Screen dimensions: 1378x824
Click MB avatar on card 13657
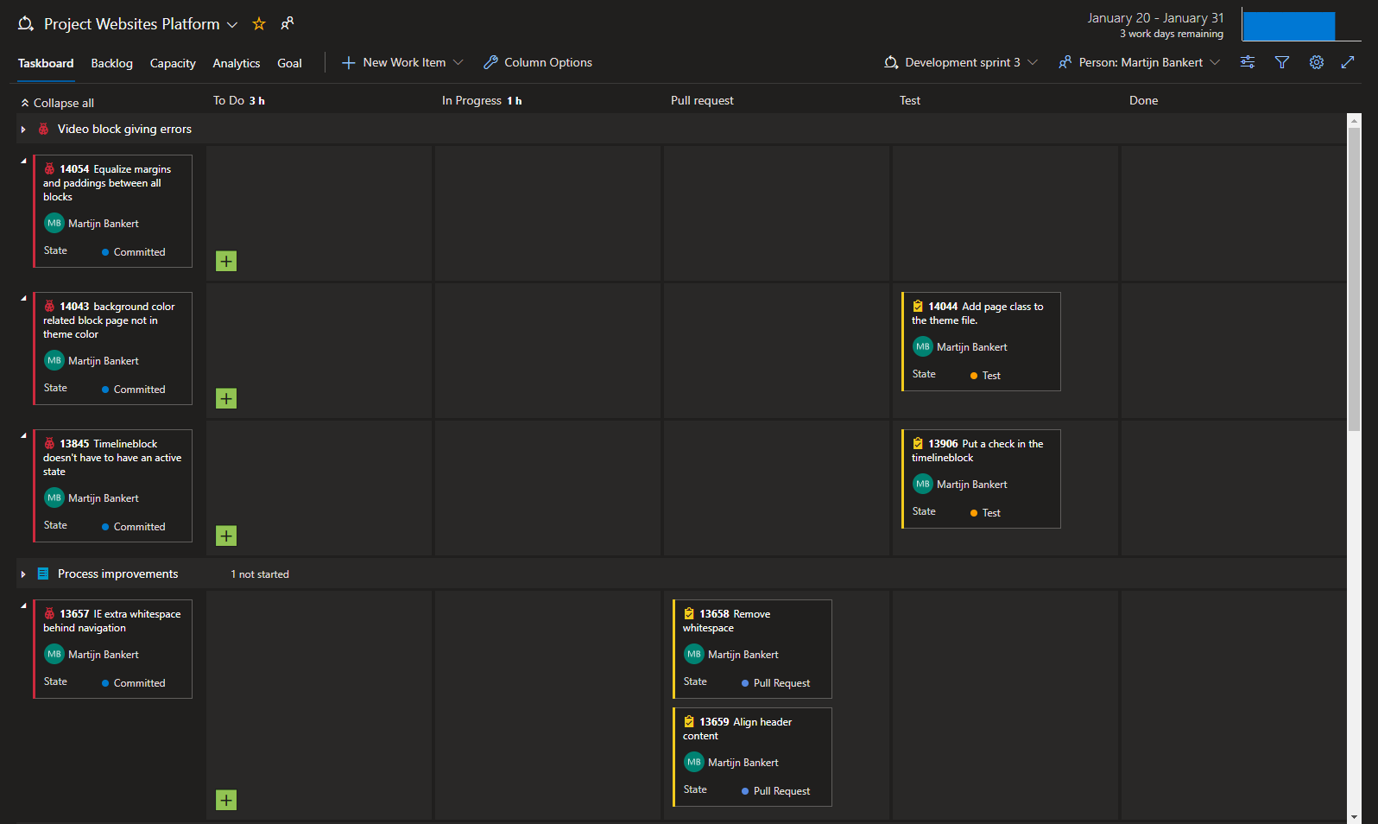(54, 654)
